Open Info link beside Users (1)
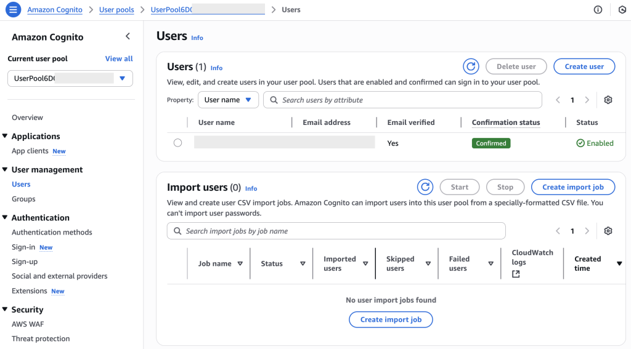The height and width of the screenshot is (349, 631). pyautogui.click(x=216, y=68)
